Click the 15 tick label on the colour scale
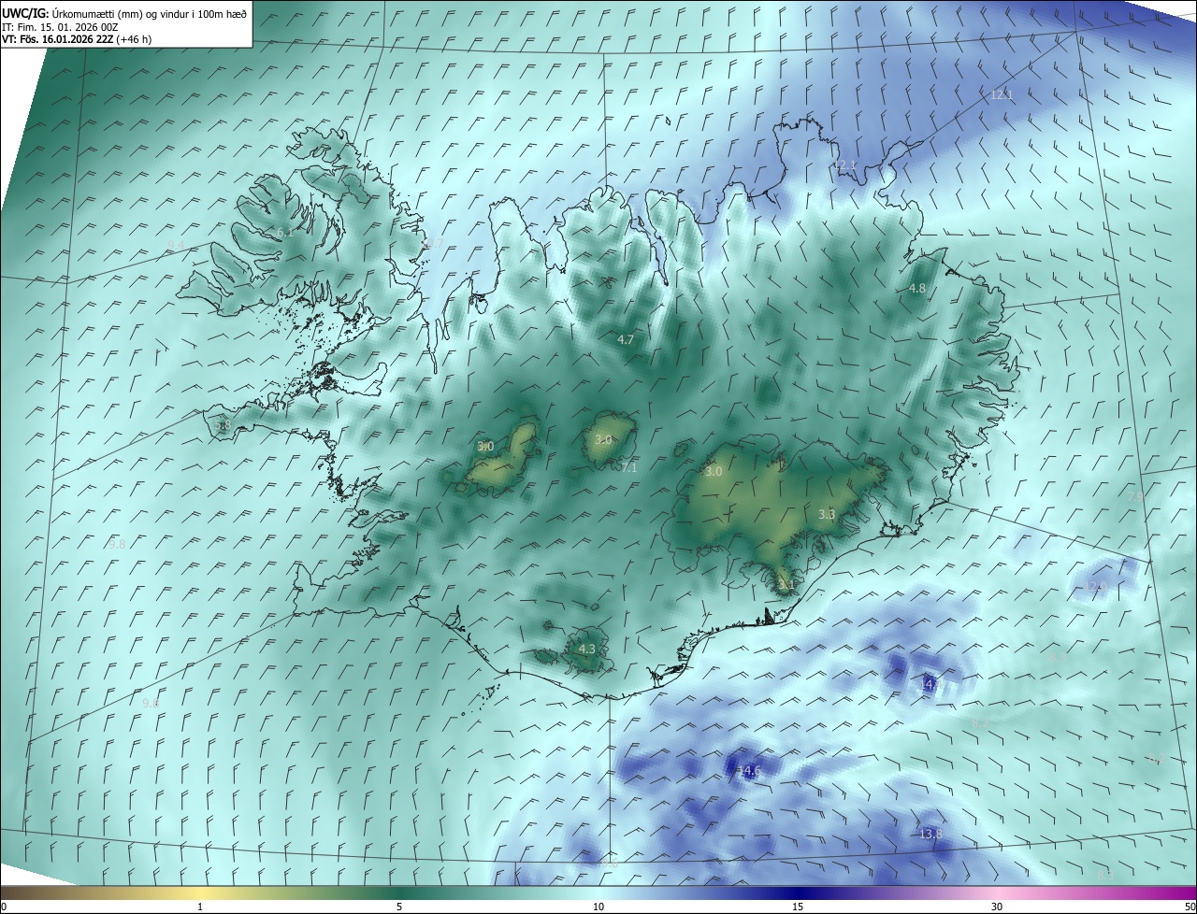 [798, 907]
